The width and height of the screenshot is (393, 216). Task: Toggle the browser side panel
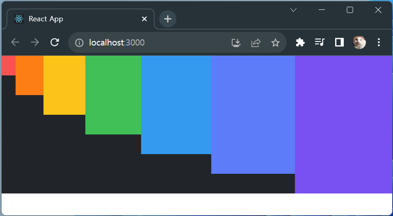point(339,42)
